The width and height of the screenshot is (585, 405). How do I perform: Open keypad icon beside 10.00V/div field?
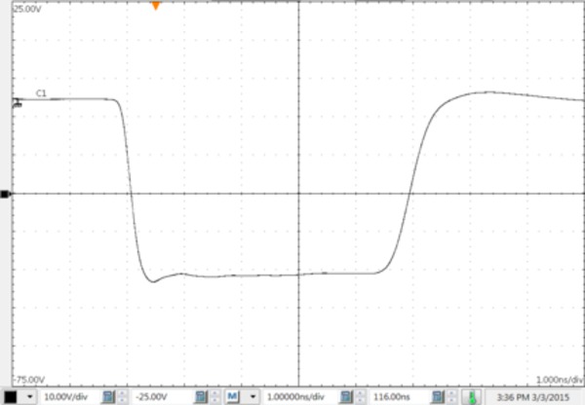[x=108, y=397]
